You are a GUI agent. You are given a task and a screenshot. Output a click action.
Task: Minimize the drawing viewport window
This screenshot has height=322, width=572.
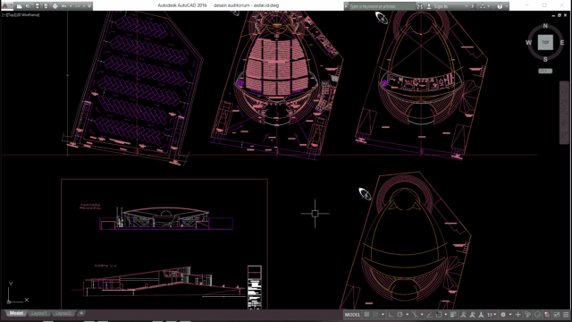[553, 16]
